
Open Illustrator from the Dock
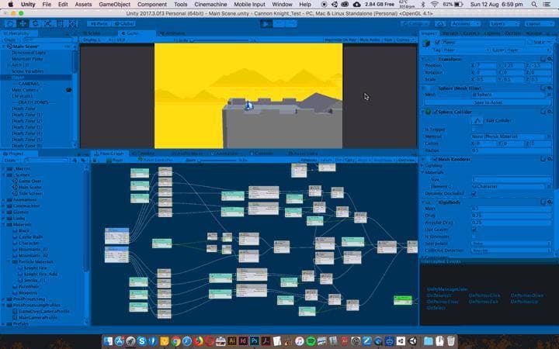point(231,340)
